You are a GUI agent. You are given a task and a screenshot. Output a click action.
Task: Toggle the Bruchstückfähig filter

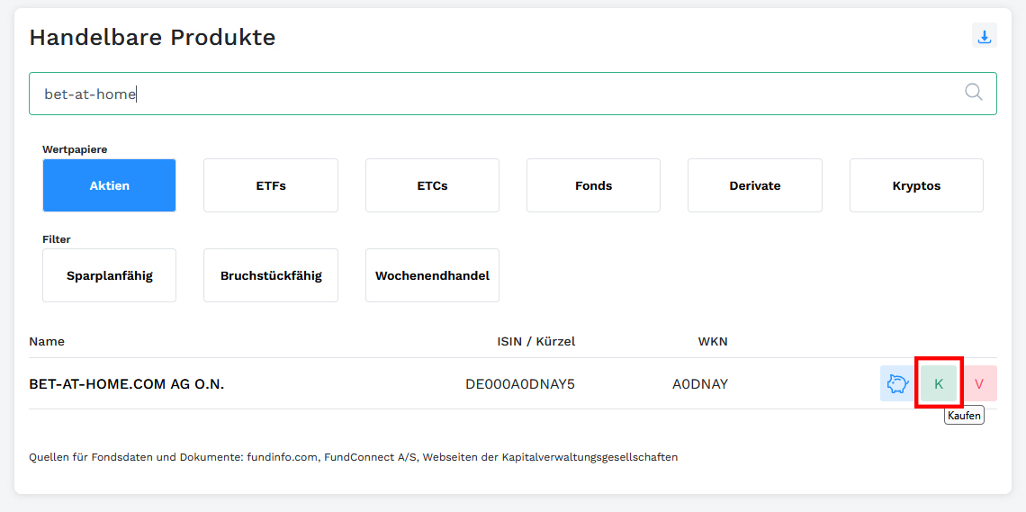point(270,275)
